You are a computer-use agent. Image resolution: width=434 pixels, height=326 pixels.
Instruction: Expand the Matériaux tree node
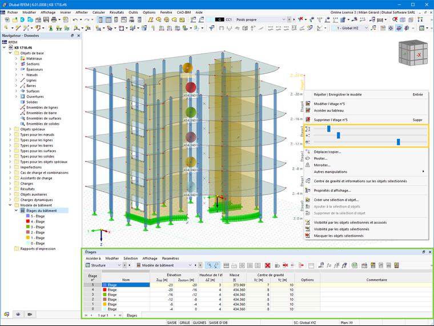(x=16, y=58)
